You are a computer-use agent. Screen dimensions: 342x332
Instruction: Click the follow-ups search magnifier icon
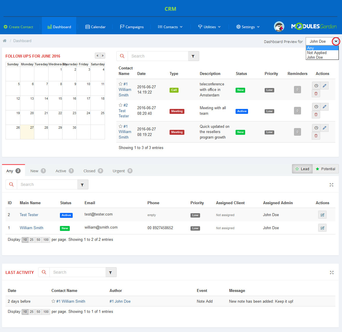(122, 56)
